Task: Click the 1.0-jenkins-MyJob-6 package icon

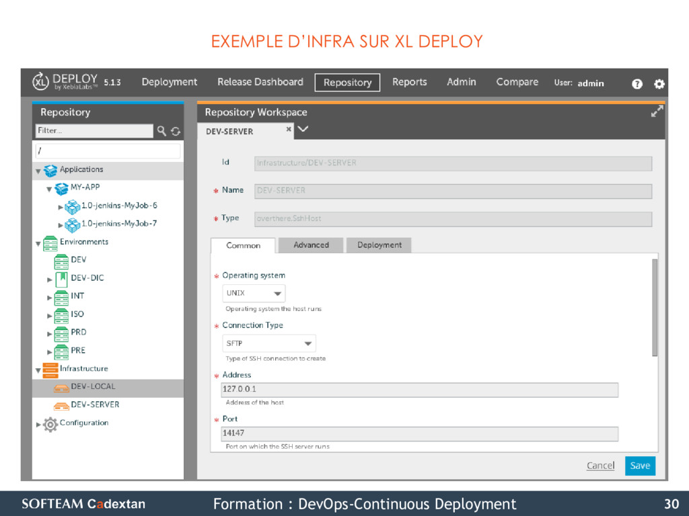Action: point(72,207)
